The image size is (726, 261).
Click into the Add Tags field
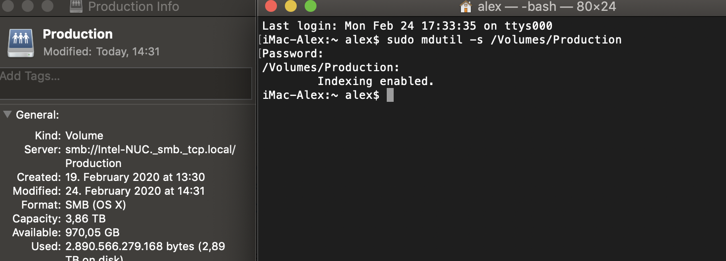[126, 83]
